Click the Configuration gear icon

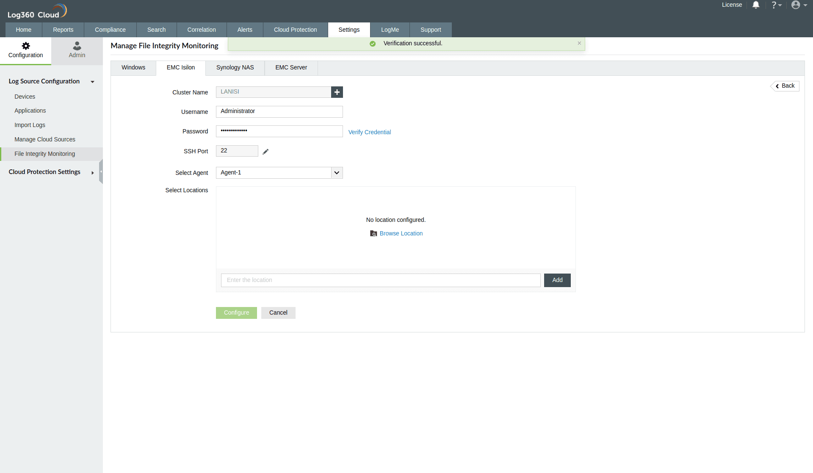tap(26, 46)
